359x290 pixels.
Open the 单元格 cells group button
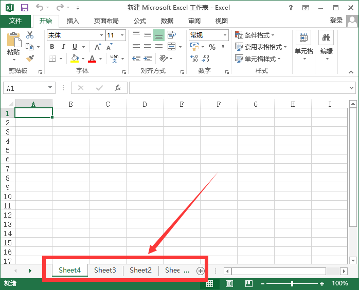click(303, 45)
